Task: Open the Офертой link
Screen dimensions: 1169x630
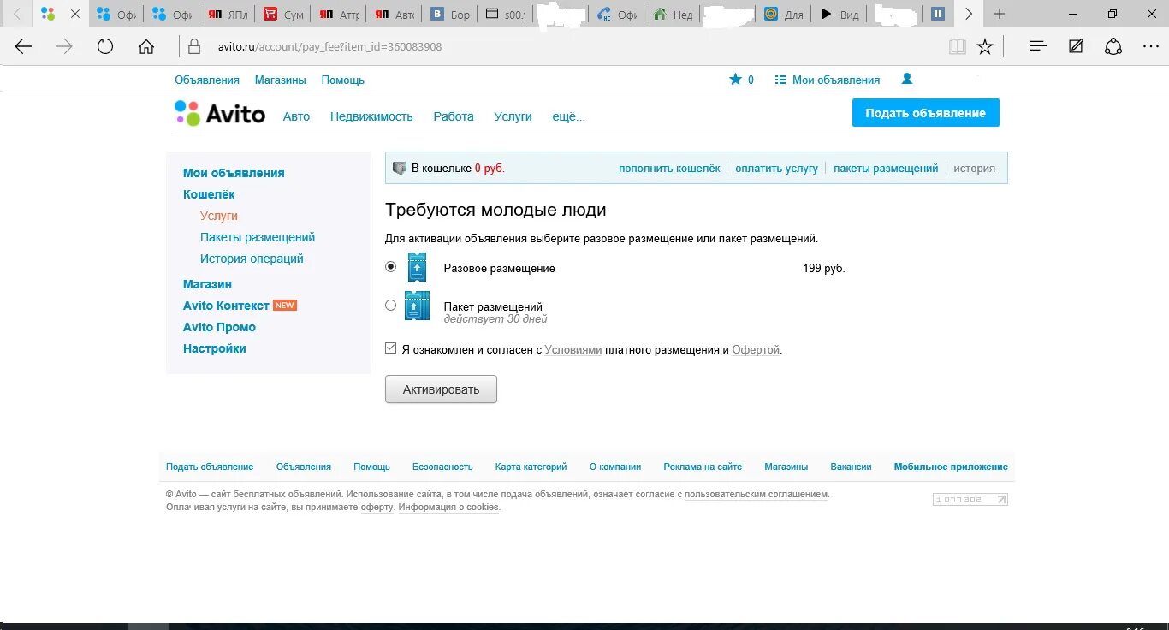Action: (756, 350)
